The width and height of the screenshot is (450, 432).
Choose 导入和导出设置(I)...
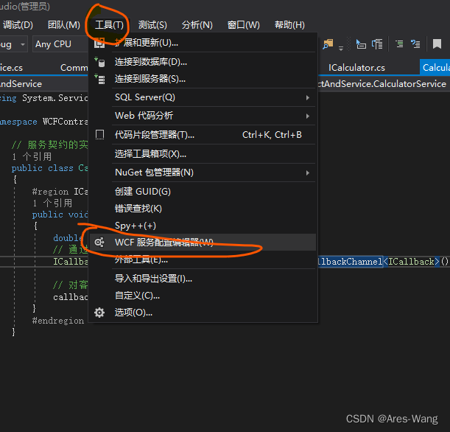pos(203,279)
